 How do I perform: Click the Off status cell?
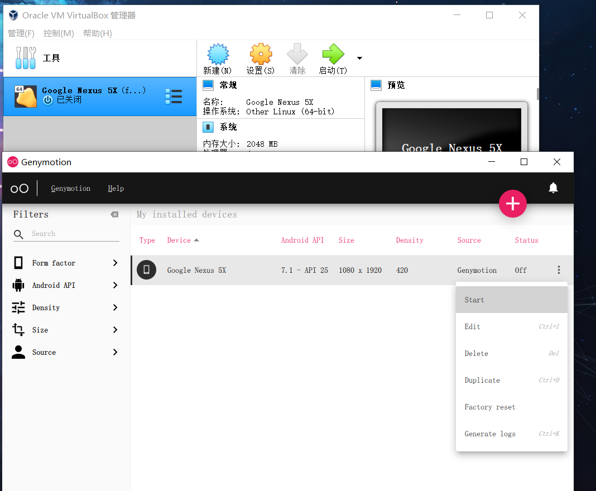521,270
